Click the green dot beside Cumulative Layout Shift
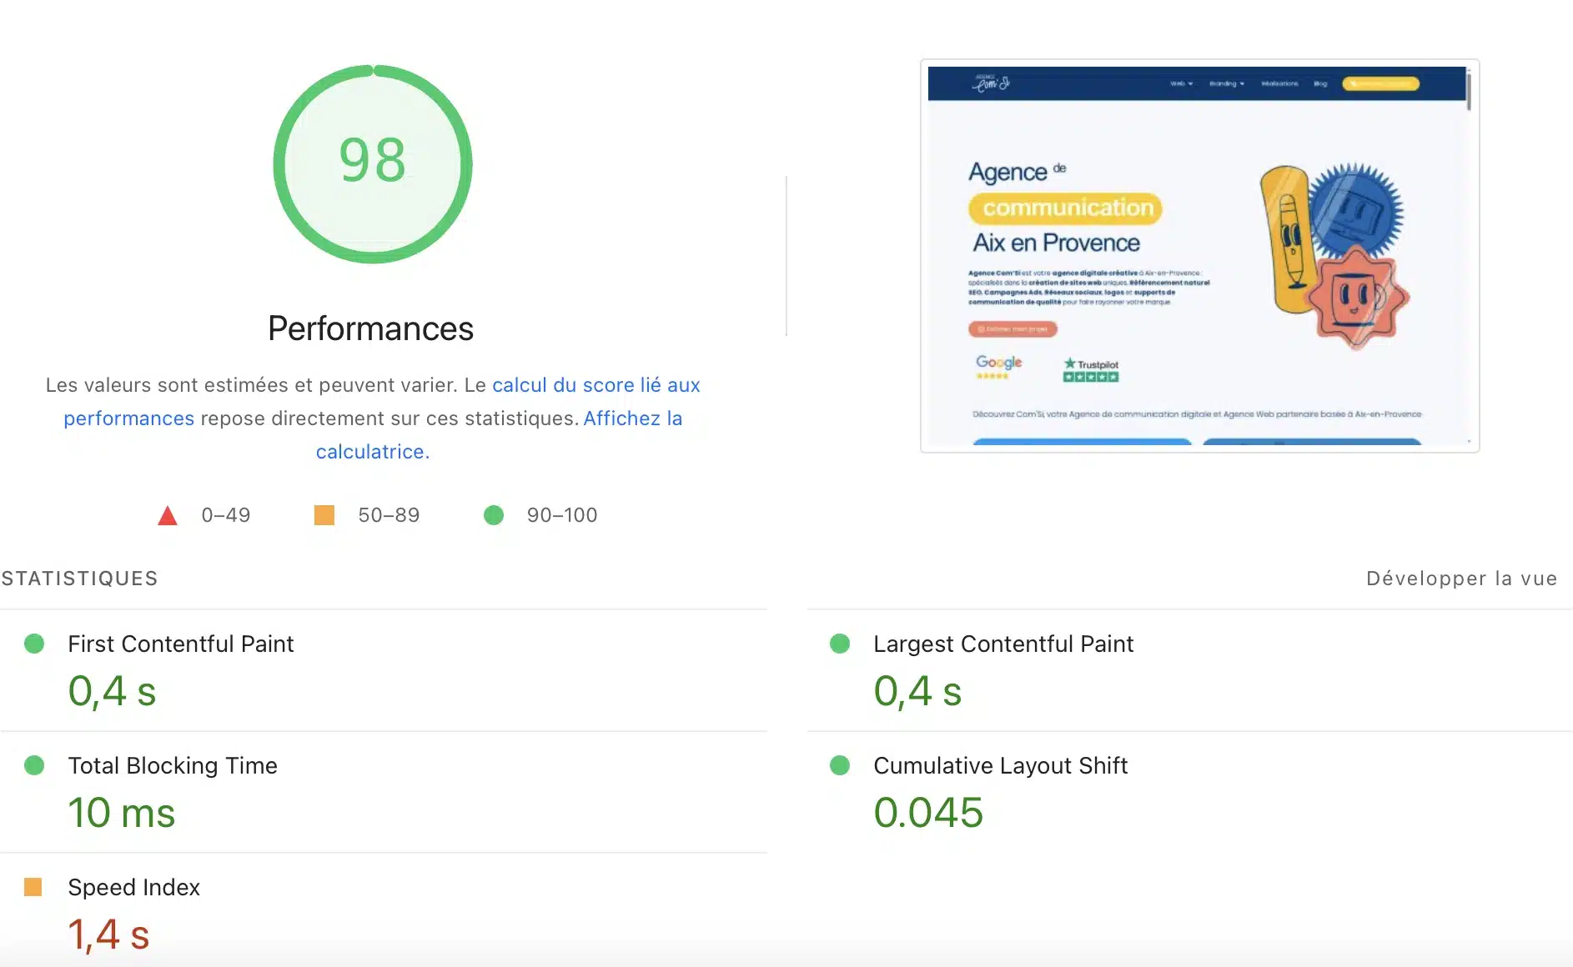 839,764
